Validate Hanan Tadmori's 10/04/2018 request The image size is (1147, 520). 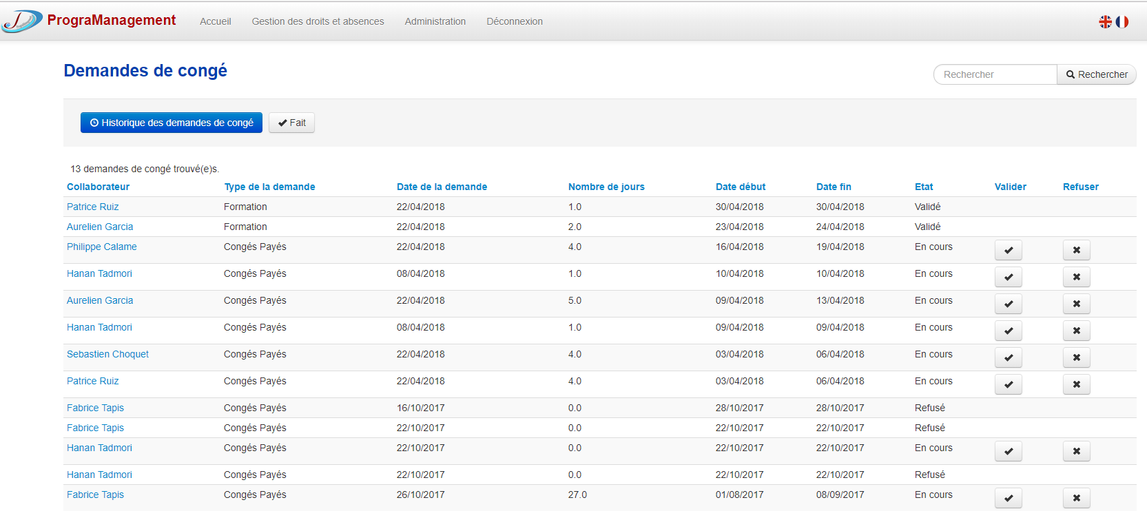[1009, 277]
